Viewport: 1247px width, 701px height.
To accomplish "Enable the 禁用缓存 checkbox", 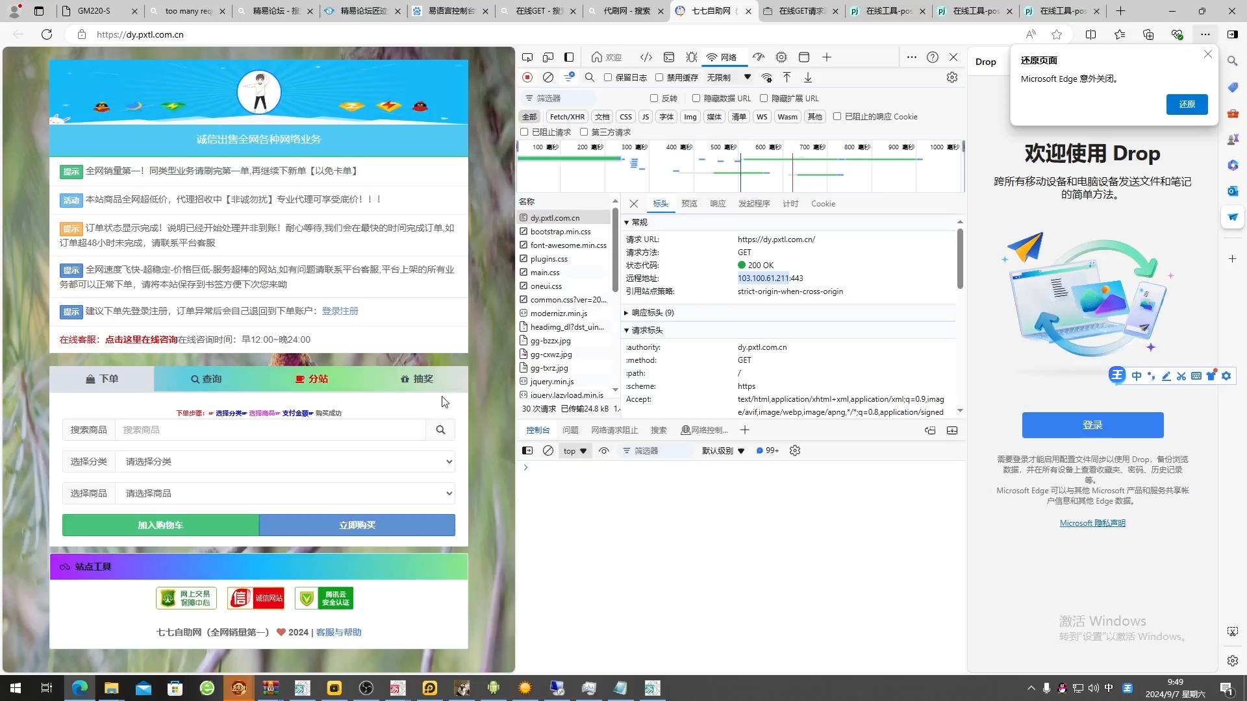I will (x=659, y=77).
